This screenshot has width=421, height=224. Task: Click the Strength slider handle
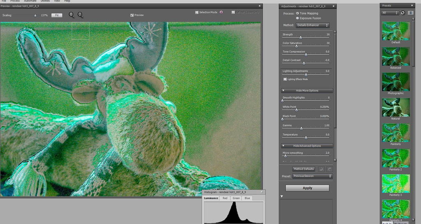coord(300,37)
